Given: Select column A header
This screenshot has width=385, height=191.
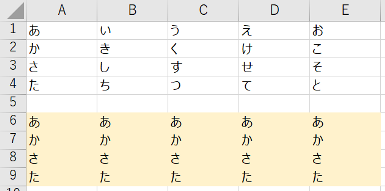Looking at the screenshot, I should (x=62, y=10).
